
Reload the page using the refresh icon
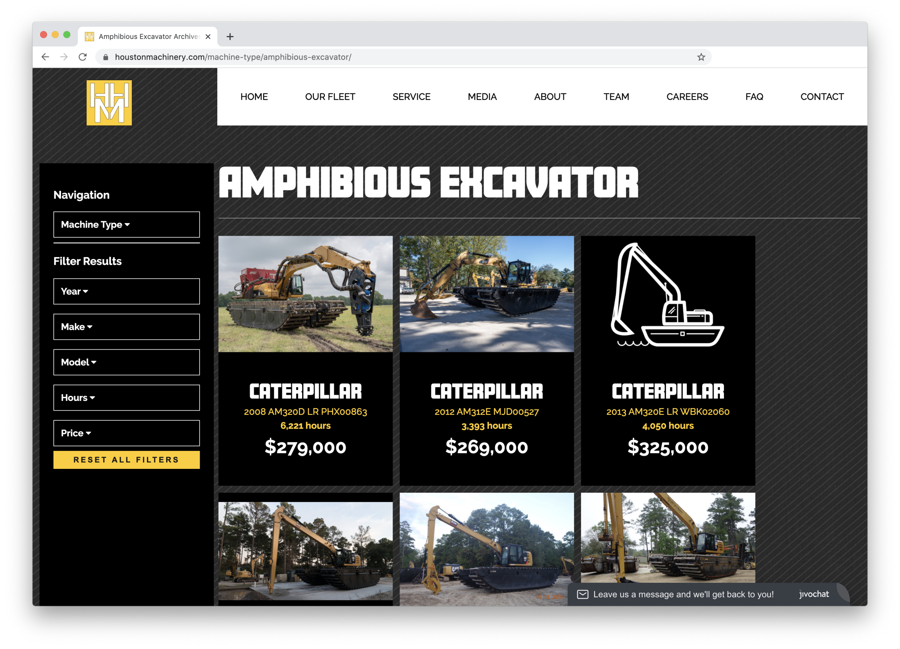83,57
